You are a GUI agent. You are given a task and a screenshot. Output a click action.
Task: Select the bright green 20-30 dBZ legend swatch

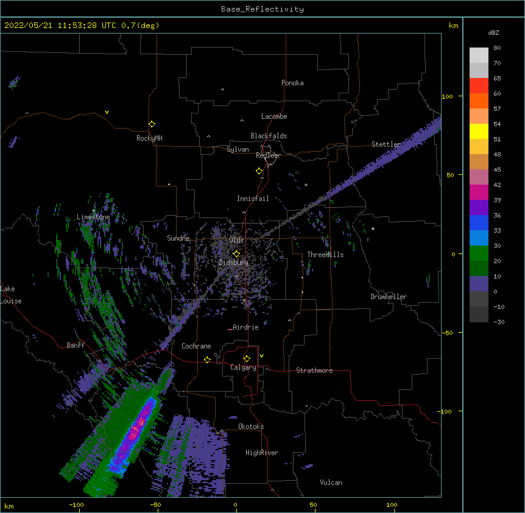pos(479,253)
